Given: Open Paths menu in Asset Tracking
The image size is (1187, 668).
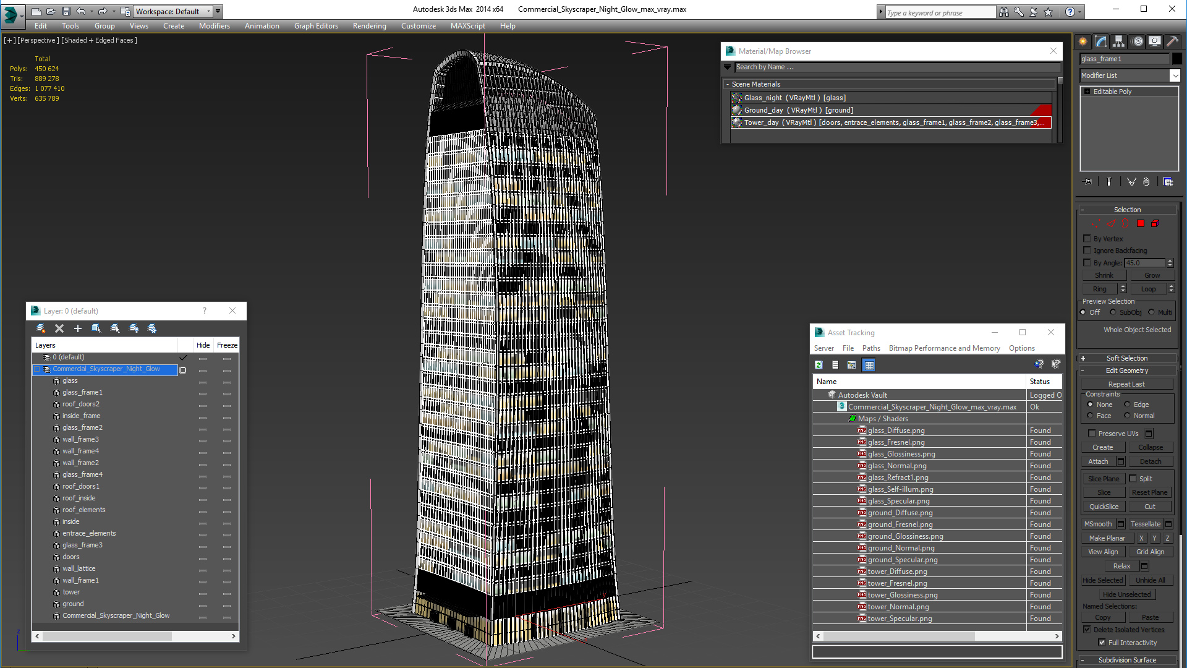Looking at the screenshot, I should point(871,348).
